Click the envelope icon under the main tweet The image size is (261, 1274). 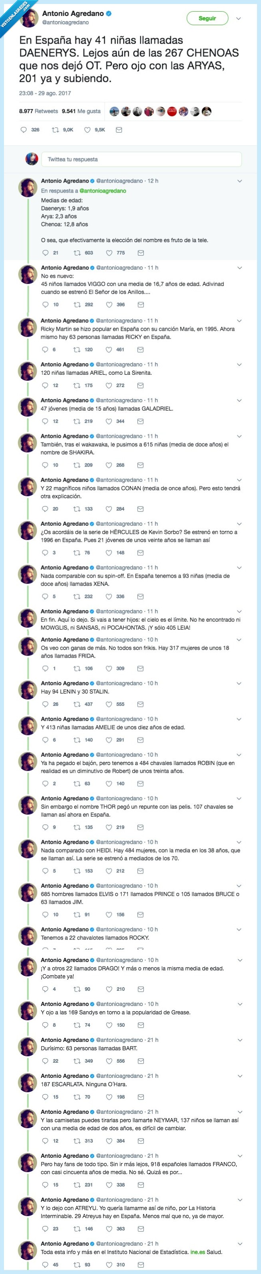click(119, 130)
